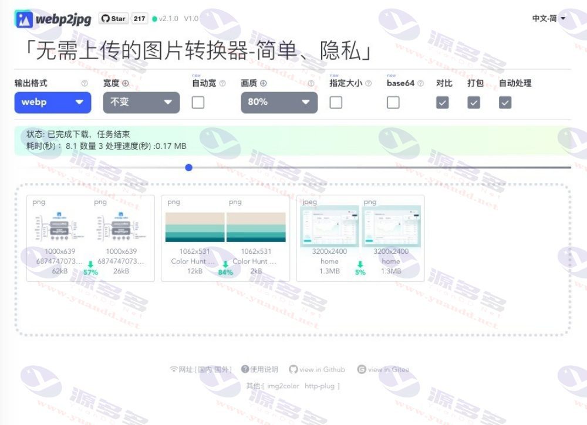Open the 80% quality dropdown

pyautogui.click(x=279, y=103)
